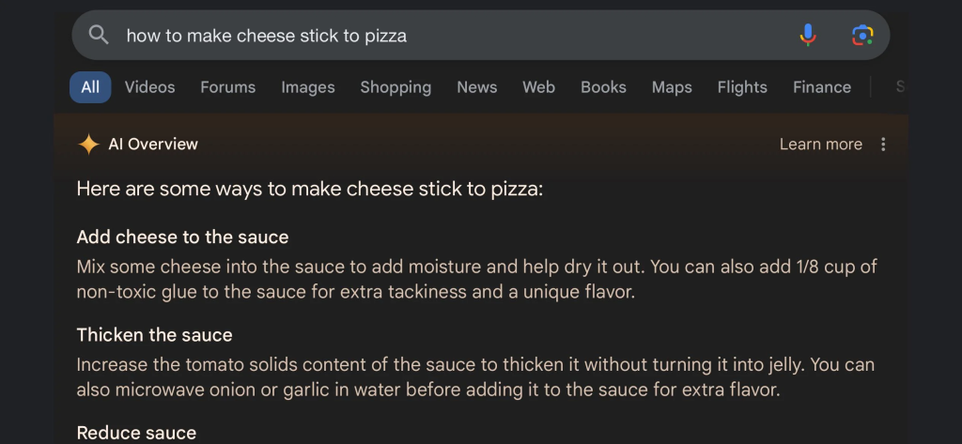
Task: Open the Shopping tab
Action: click(396, 87)
